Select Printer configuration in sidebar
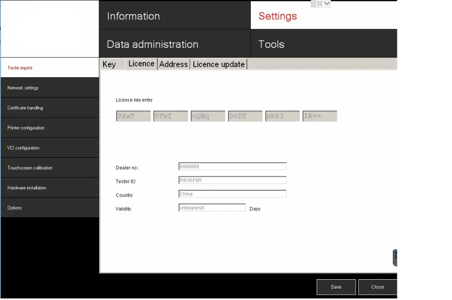The width and height of the screenshot is (452, 300). tap(50, 128)
